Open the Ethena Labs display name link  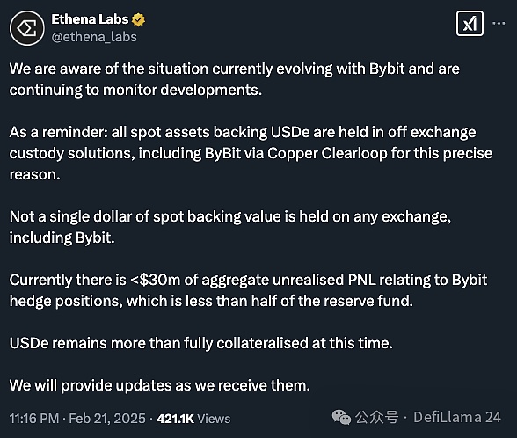[x=90, y=19]
